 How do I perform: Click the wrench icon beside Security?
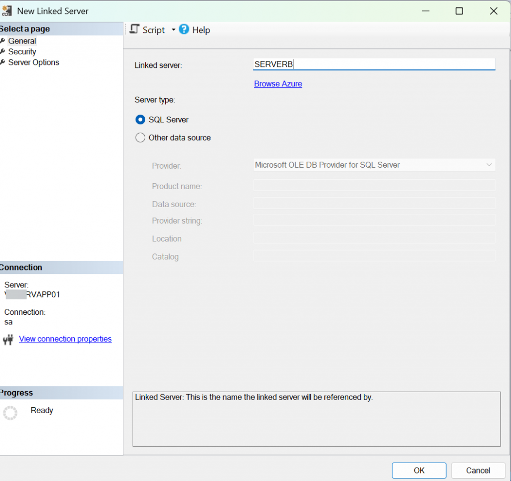pyautogui.click(x=3, y=51)
